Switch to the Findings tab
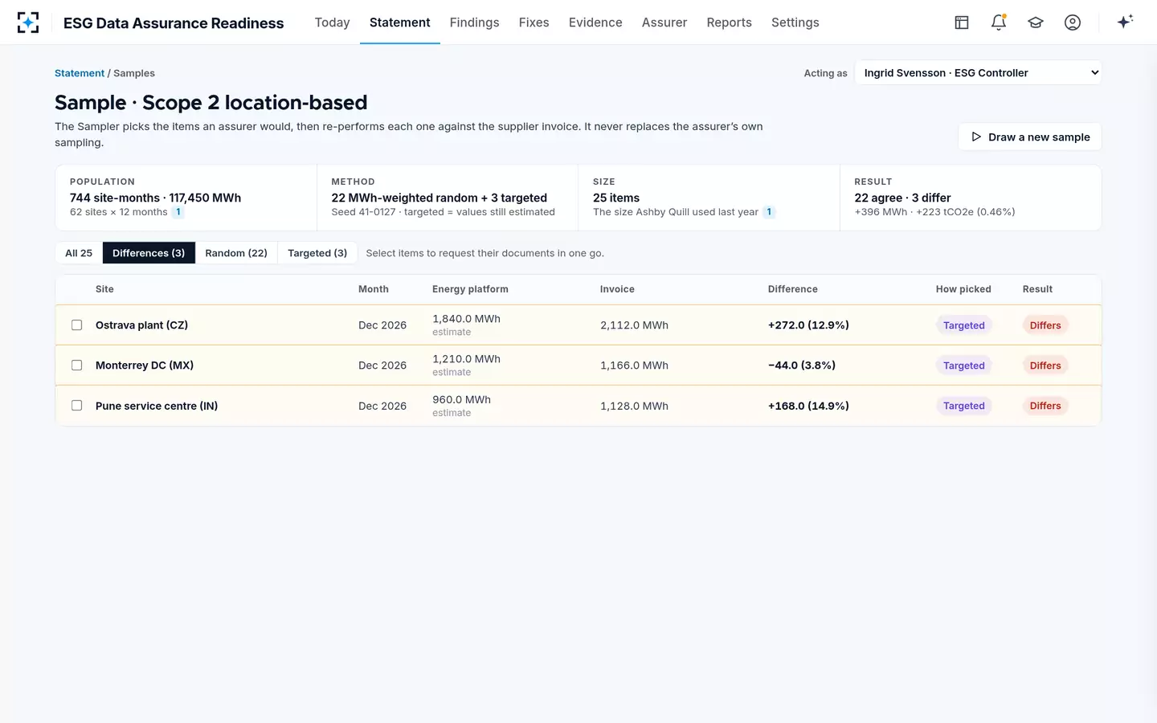This screenshot has height=723, width=1157. (x=474, y=22)
